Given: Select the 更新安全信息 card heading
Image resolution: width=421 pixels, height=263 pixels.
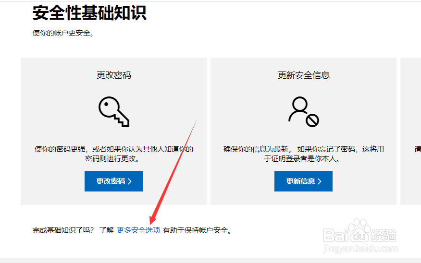Looking at the screenshot, I should click(x=304, y=75).
